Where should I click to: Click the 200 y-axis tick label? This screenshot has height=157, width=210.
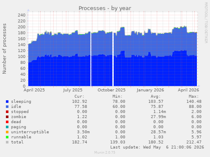point(22,27)
